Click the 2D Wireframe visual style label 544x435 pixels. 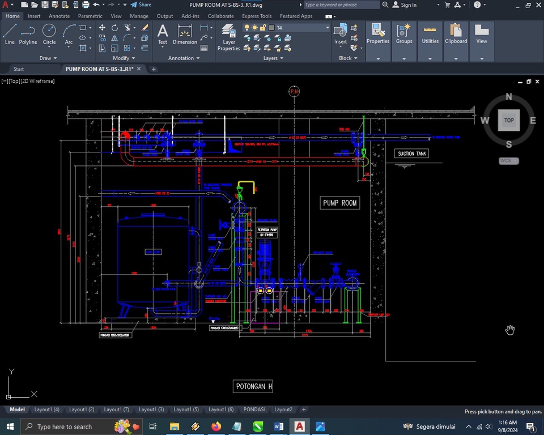point(38,81)
